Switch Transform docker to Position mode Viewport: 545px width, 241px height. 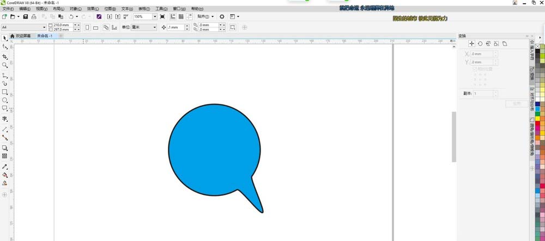click(x=471, y=44)
